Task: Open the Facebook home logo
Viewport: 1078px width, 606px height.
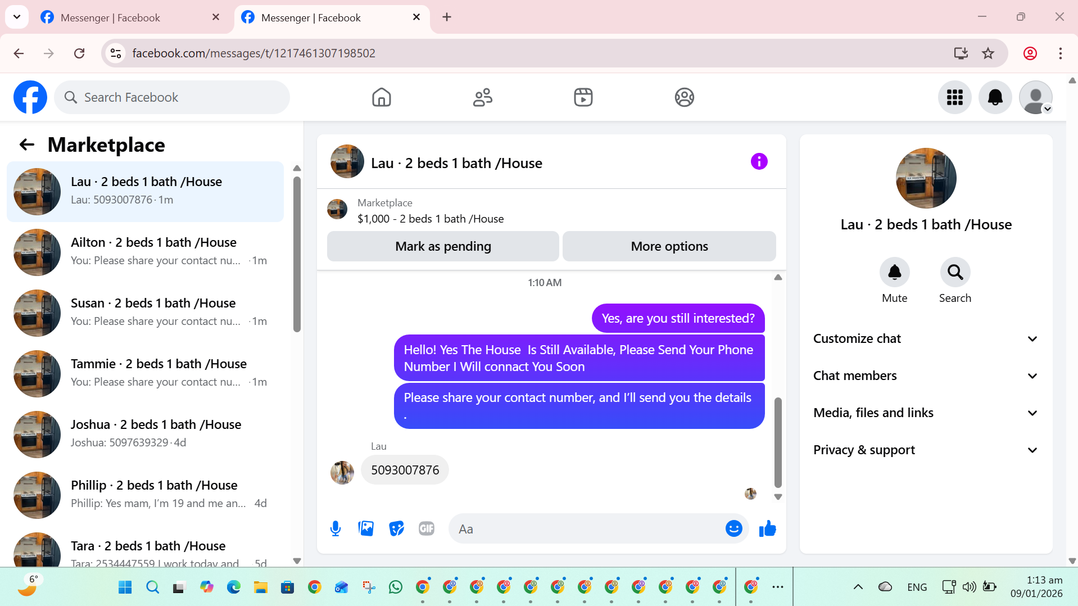Action: pyautogui.click(x=30, y=97)
